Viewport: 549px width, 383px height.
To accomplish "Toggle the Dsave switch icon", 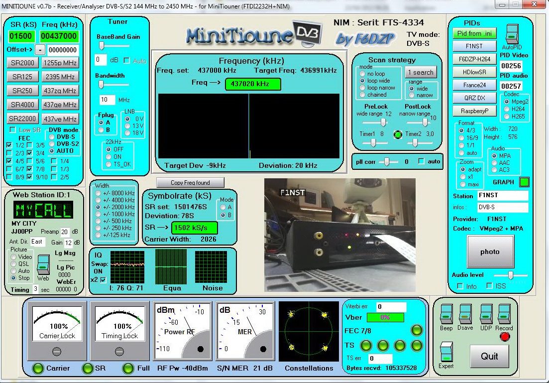I will [x=465, y=314].
